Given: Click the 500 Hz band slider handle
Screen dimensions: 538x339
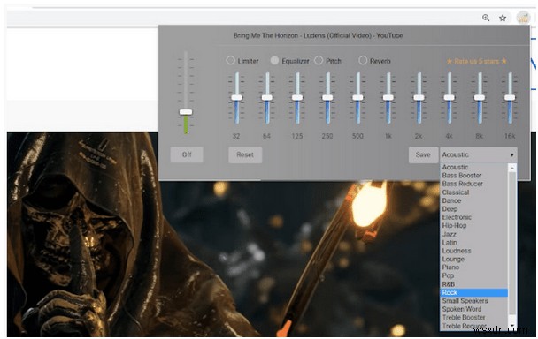Looking at the screenshot, I should pyautogui.click(x=357, y=98).
